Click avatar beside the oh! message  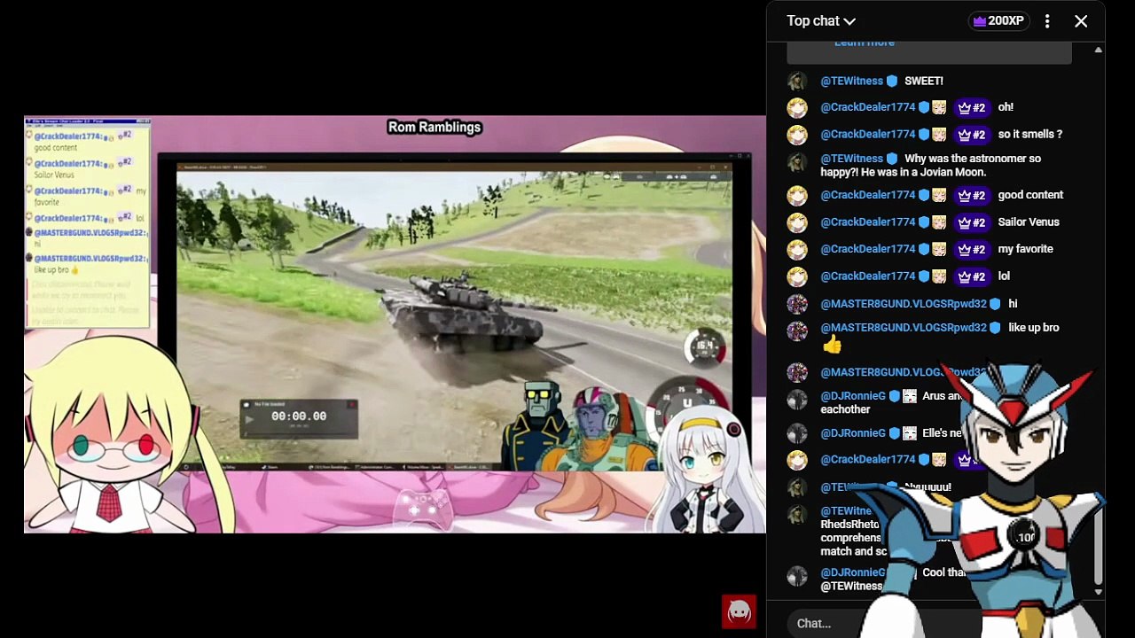coord(797,108)
